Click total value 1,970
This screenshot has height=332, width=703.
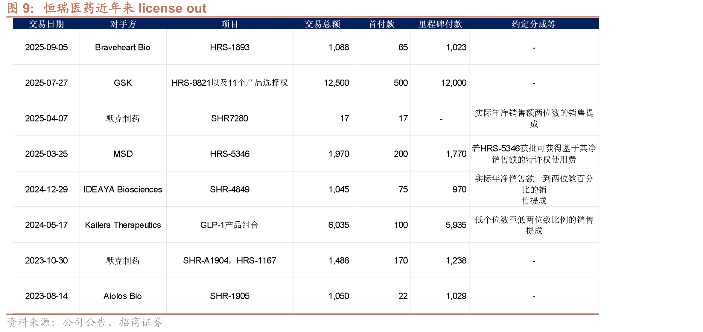click(339, 154)
